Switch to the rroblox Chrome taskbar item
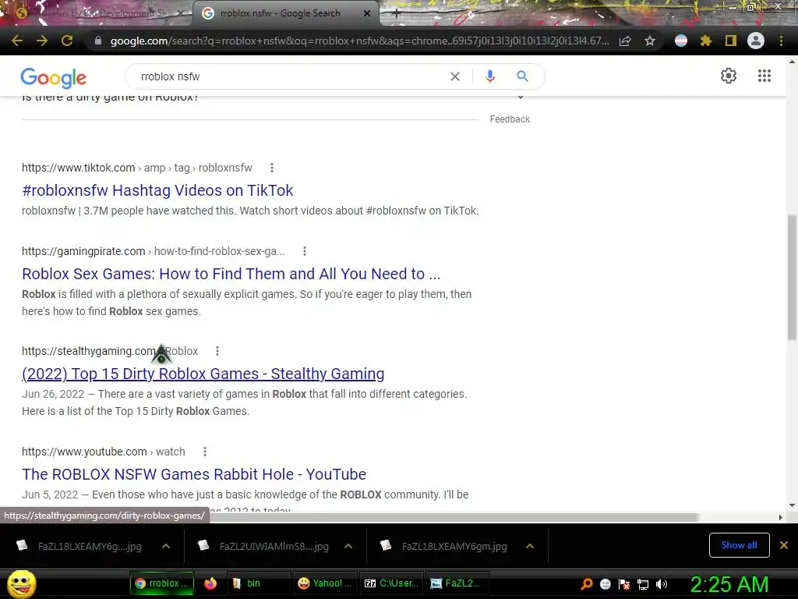The height and width of the screenshot is (599, 798). tap(162, 583)
